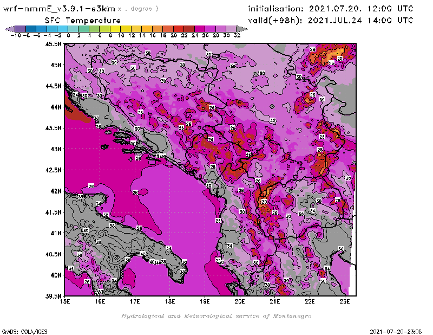Click the '40.5N' latitude axis label

click(53, 254)
